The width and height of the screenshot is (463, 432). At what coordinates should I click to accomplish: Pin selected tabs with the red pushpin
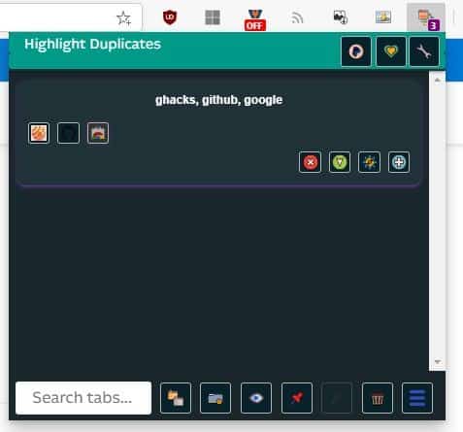pos(297,398)
